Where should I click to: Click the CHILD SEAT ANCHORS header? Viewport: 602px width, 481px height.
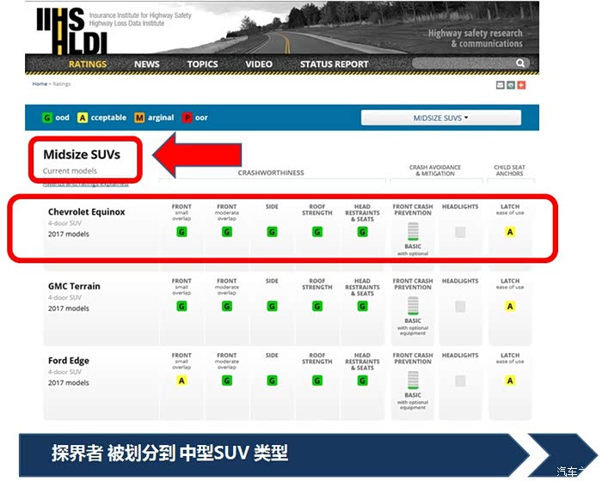509,170
